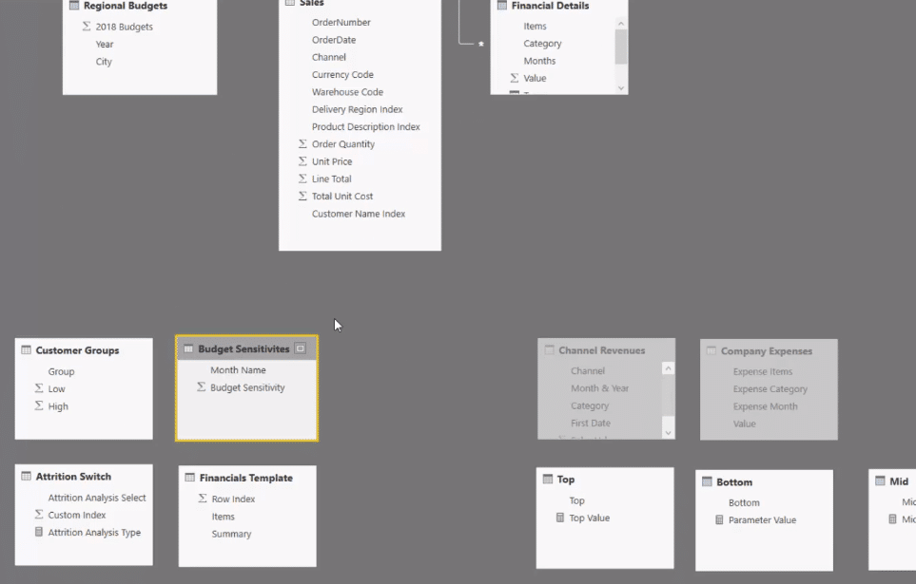916x584 pixels.
Task: Click the Company Expenses table header
Action: (769, 350)
